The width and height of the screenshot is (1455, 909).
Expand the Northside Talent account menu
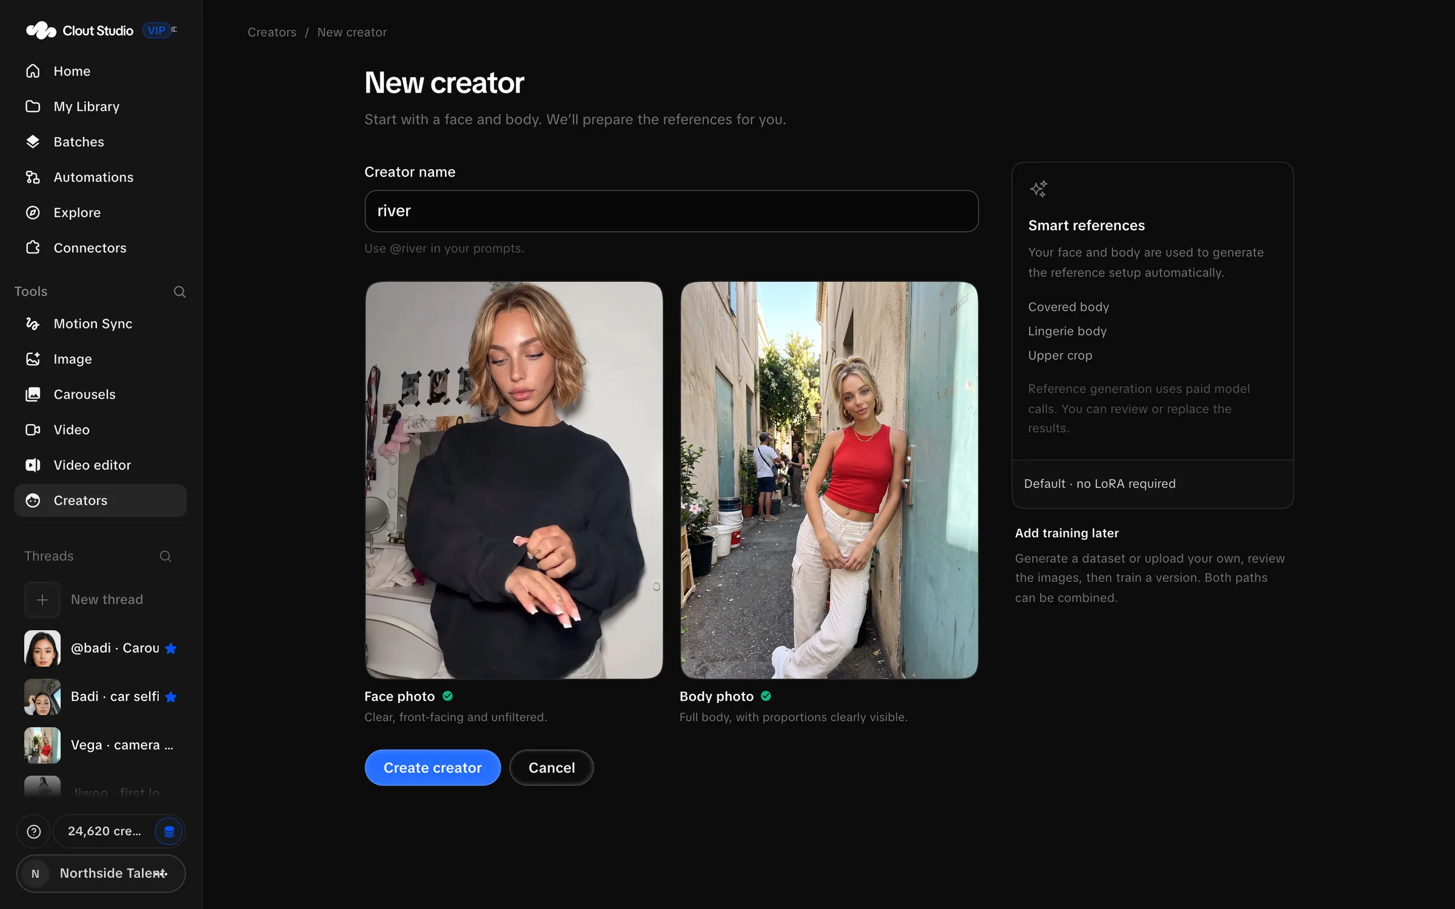click(x=101, y=874)
